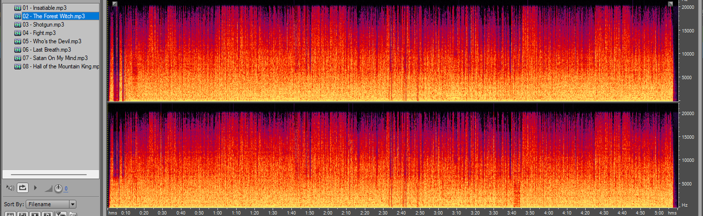Screen dimensions: 703x216
Task: Click the waveform icon beside 01 - Insatiable.mp3
Action: (18, 8)
